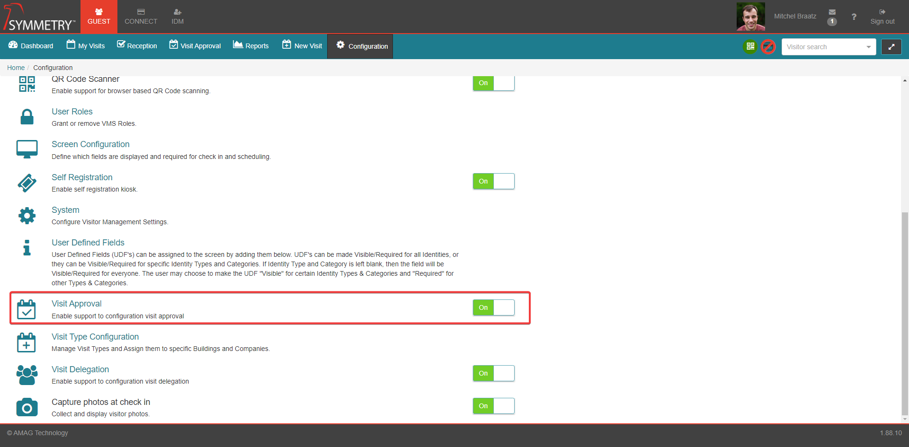This screenshot has width=909, height=447.
Task: Open the Visit Delegation link
Action: coord(80,369)
